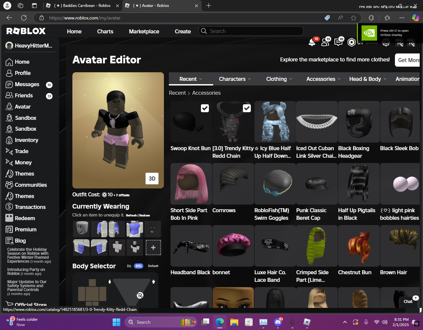This screenshot has height=330, width=423.
Task: Open File Explorer from taskbar
Action: click(234, 322)
